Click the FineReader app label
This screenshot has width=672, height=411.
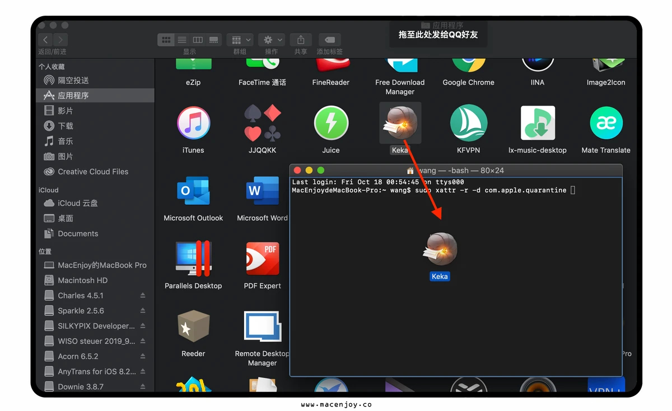pos(331,82)
